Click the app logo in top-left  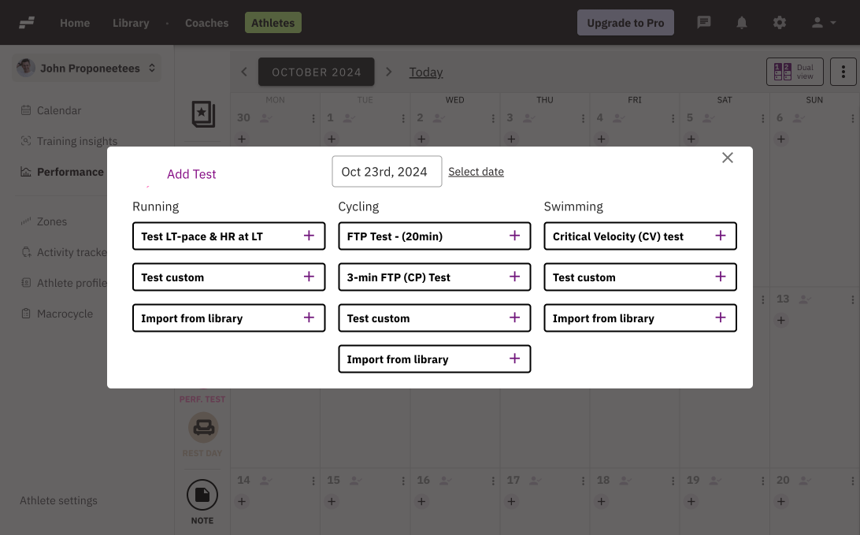point(27,23)
